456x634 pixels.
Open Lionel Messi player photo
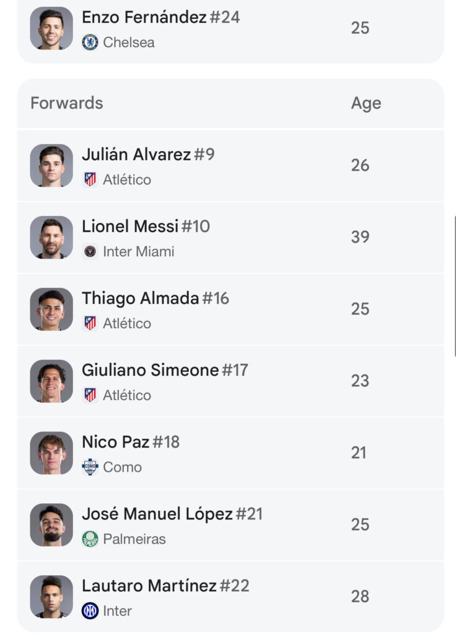(51, 237)
